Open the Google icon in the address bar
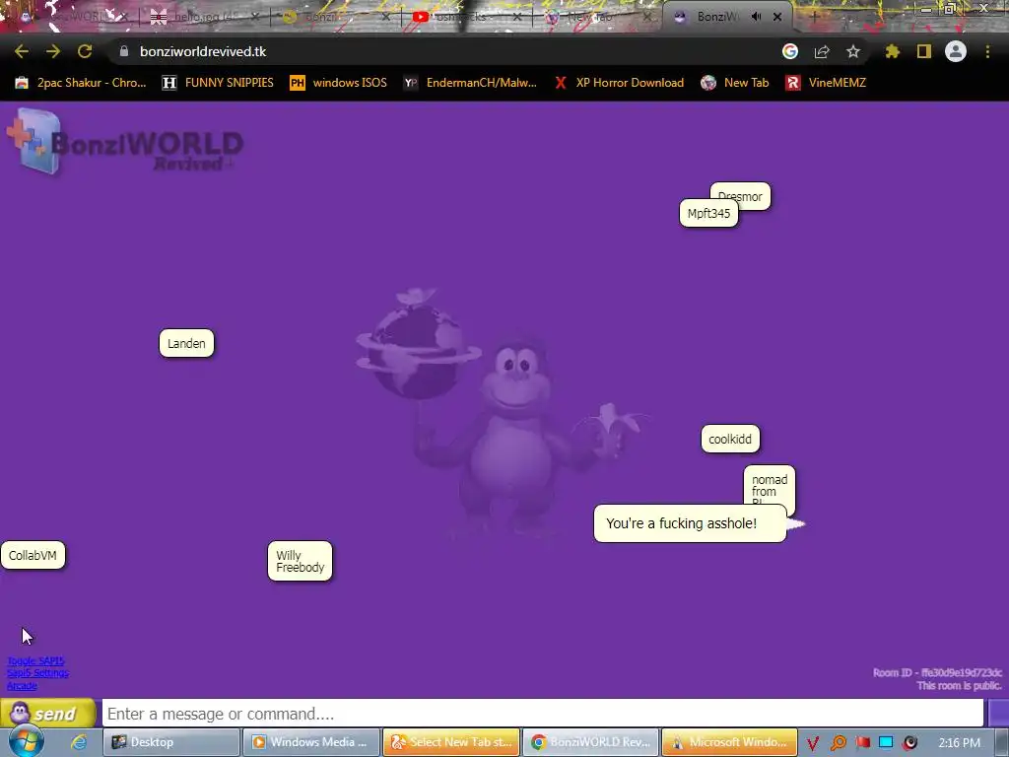 [x=790, y=51]
